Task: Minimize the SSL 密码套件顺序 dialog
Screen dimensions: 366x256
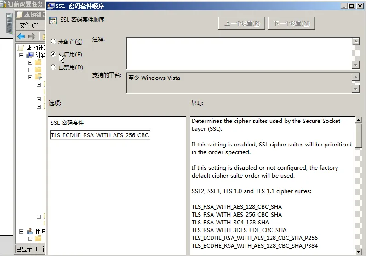Action: (x=344, y=6)
